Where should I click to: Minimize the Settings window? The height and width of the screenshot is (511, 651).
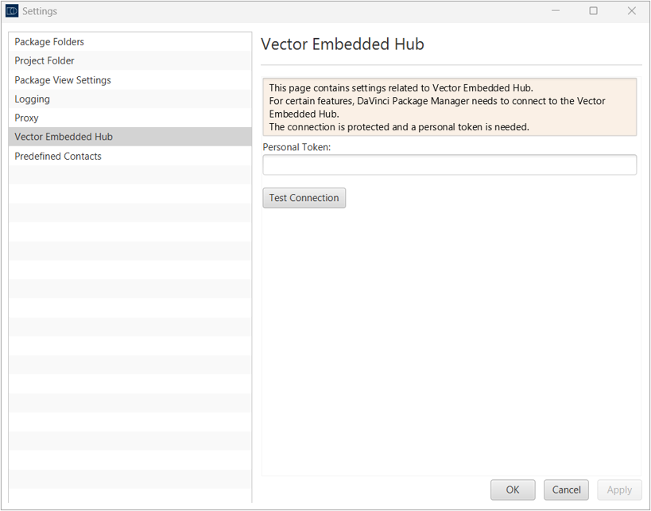pos(556,11)
